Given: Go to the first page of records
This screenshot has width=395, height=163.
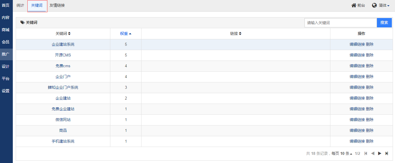Looking at the screenshot, I should [366, 153].
